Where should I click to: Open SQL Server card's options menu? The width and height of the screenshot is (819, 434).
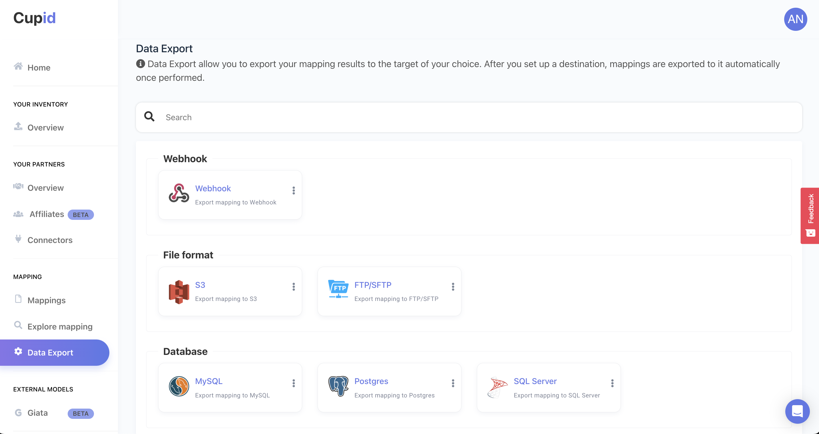612,383
